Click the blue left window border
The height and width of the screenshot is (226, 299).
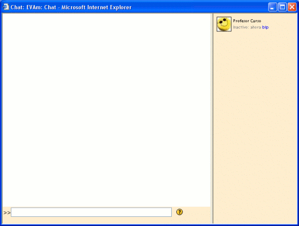tap(1, 118)
